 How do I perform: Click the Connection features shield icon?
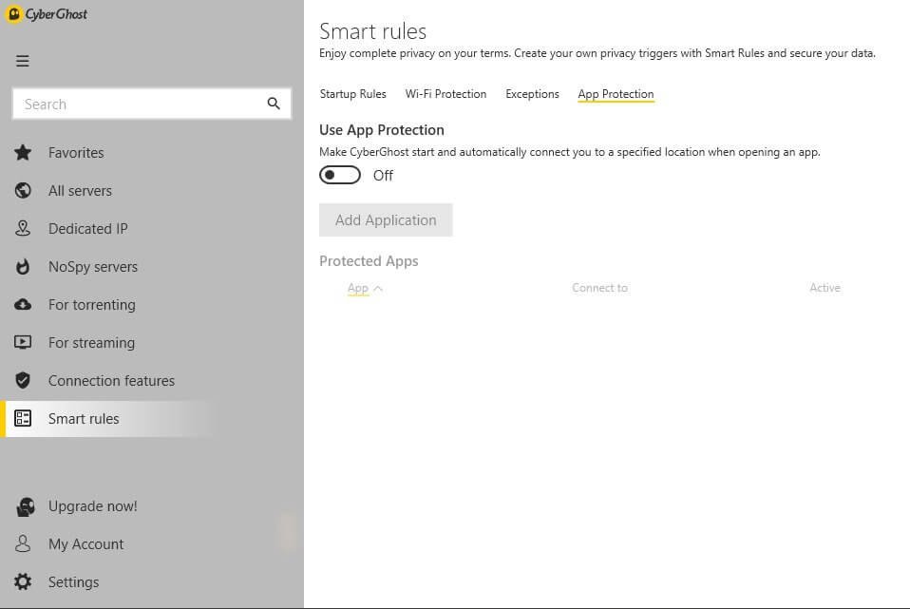click(x=23, y=380)
